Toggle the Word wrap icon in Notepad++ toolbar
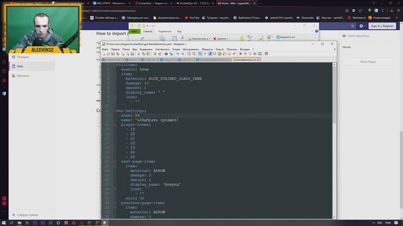 (200, 54)
